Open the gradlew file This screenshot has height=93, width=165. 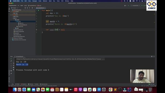[x=16, y=33]
